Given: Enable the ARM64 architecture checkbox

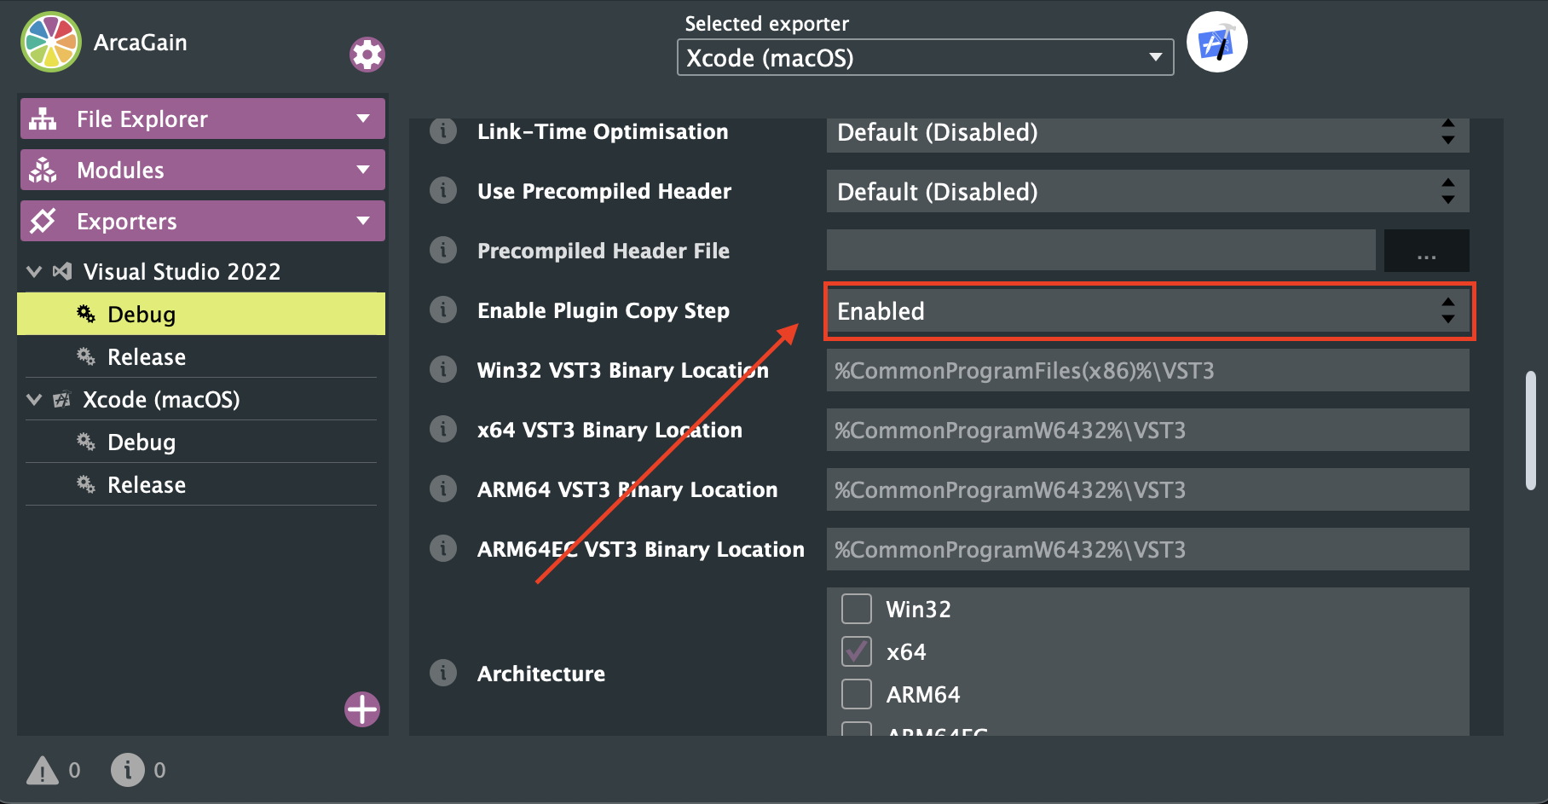Looking at the screenshot, I should click(857, 694).
